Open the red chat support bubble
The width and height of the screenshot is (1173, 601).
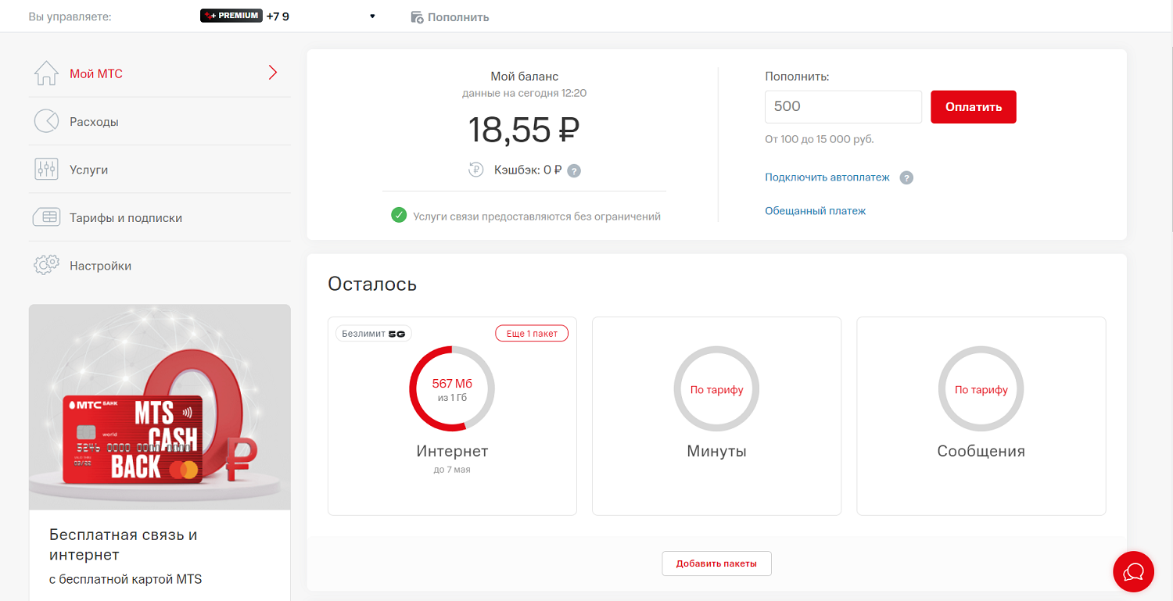[1133, 572]
